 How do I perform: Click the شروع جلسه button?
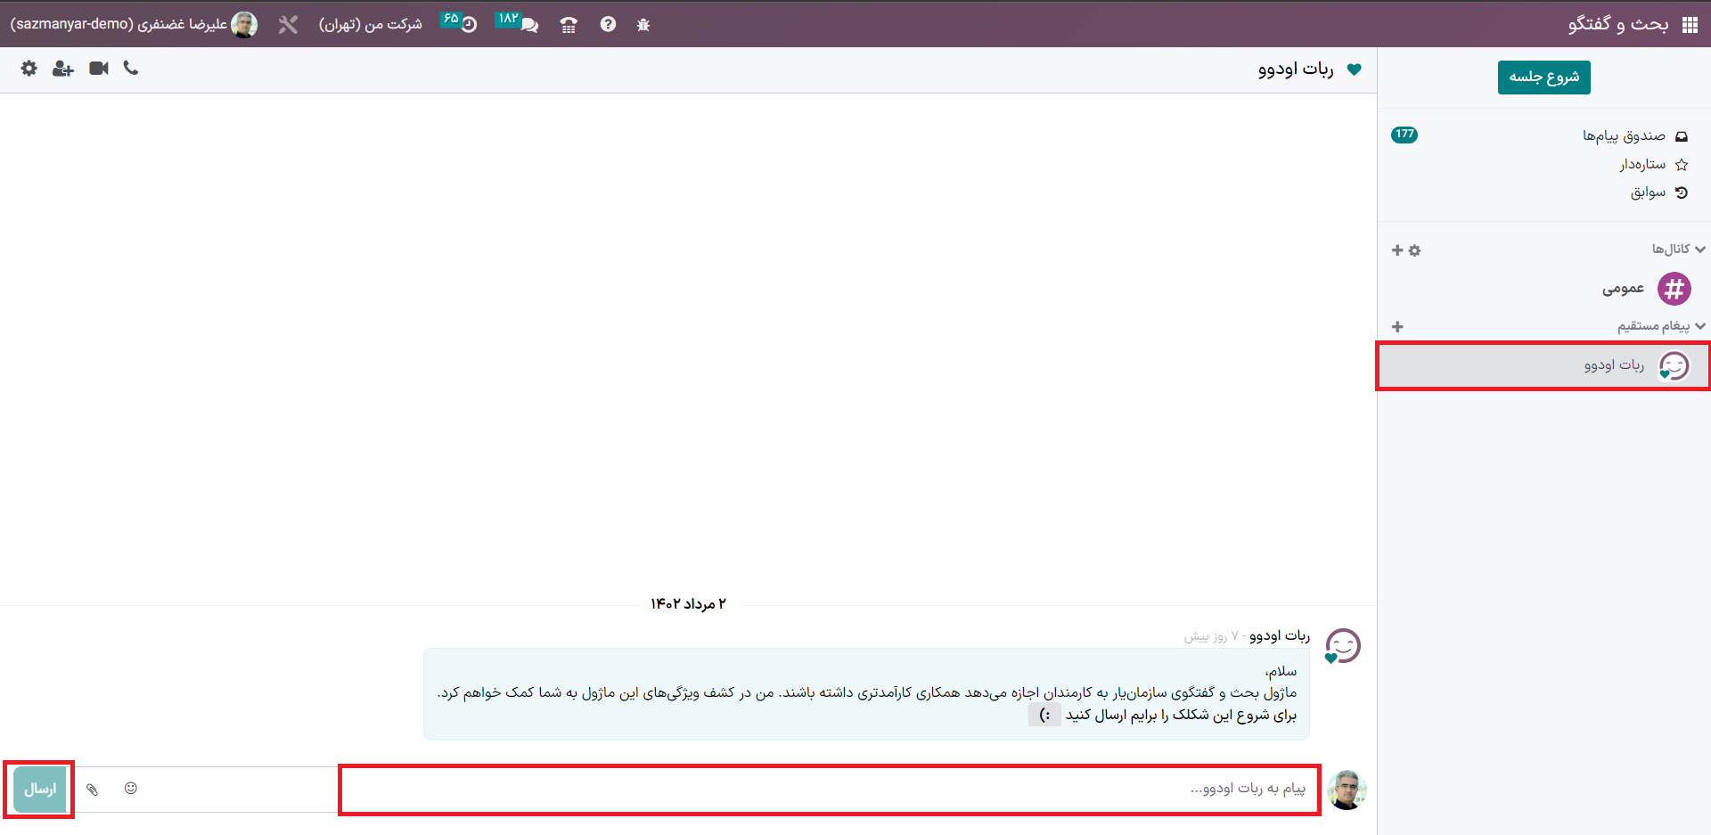pyautogui.click(x=1544, y=77)
